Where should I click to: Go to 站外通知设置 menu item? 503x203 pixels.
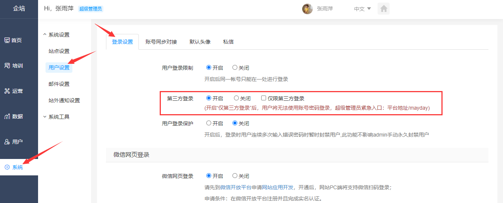[64, 100]
